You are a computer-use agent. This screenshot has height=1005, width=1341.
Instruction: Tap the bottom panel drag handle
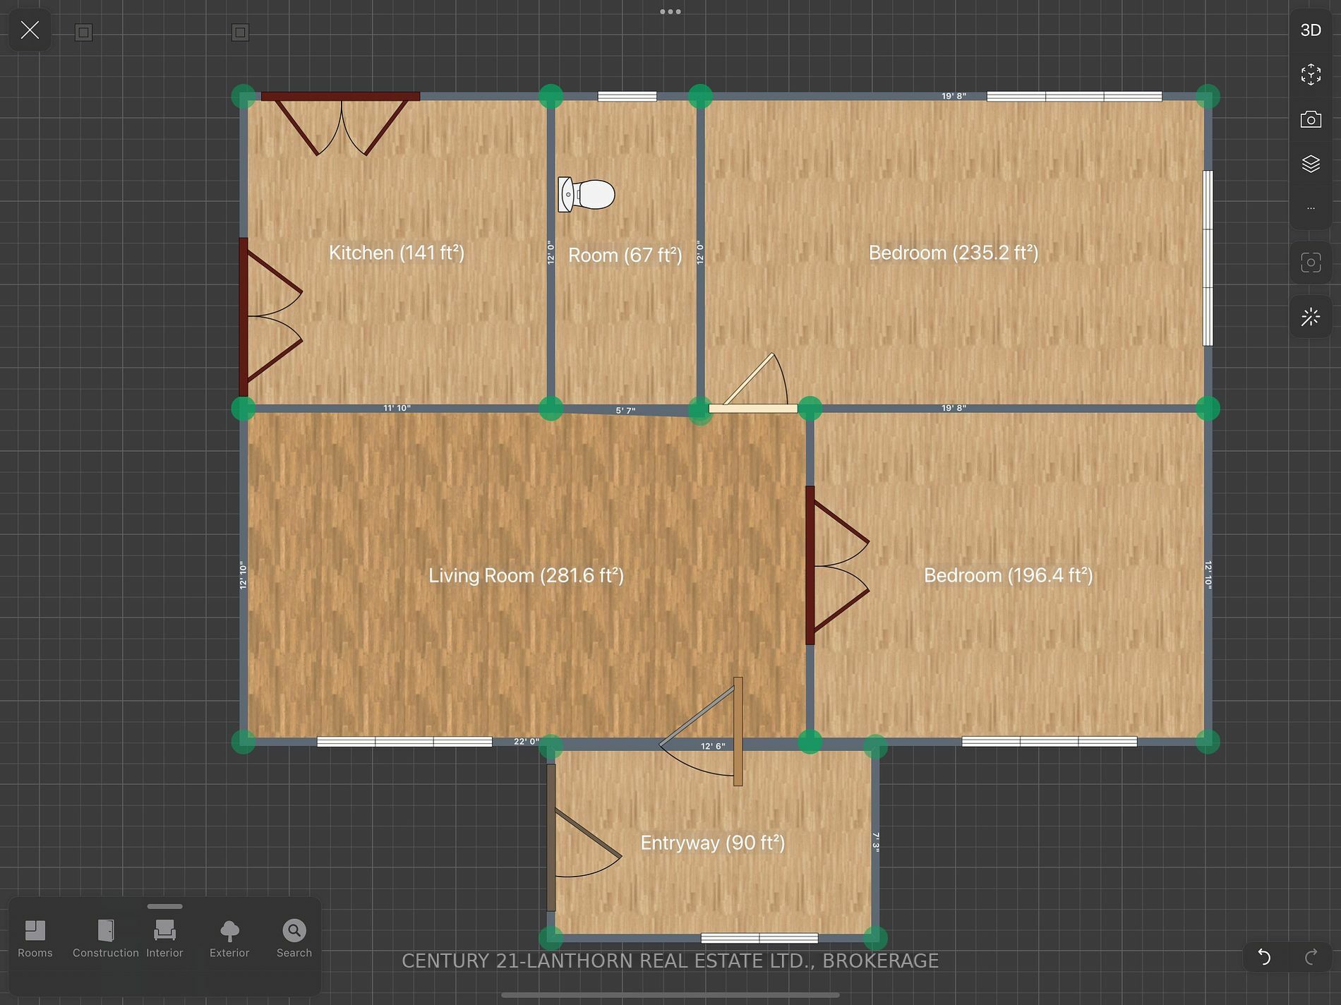tap(164, 906)
